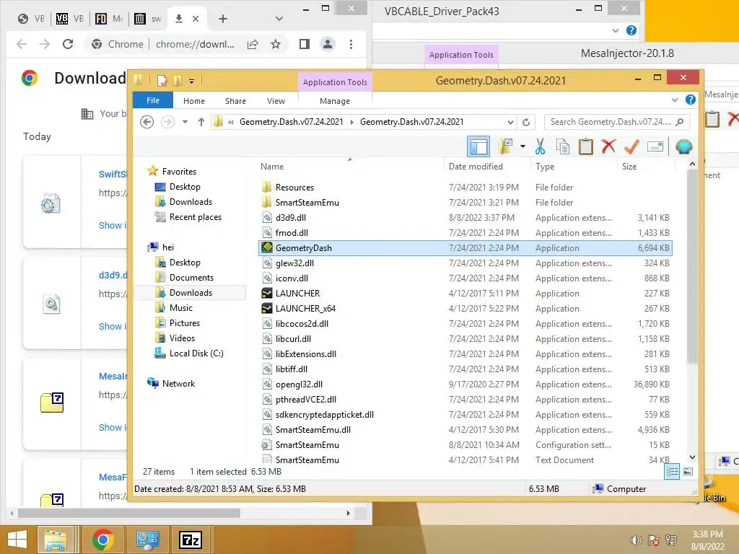Open the recent locations dropdown in Explorer
This screenshot has width=739, height=554.
pyautogui.click(x=185, y=122)
